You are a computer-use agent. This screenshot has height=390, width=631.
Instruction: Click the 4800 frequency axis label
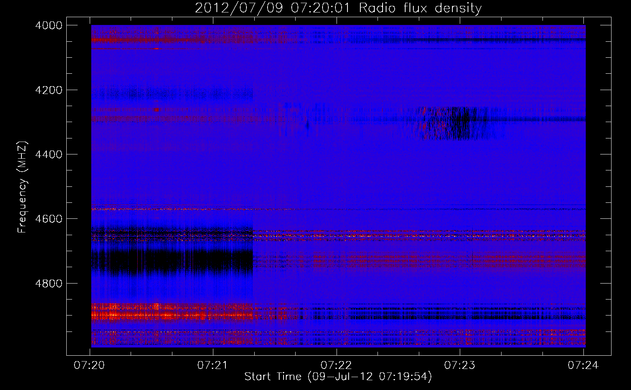click(x=49, y=283)
